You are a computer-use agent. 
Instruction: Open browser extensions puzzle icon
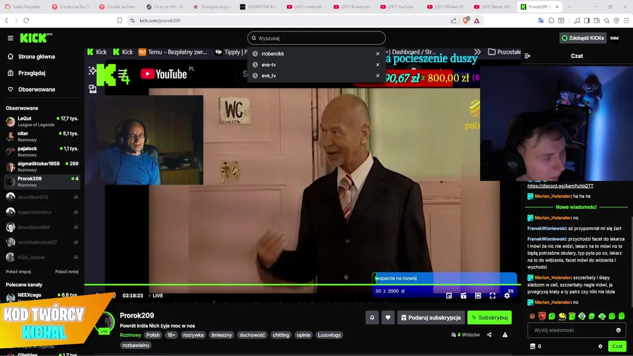click(x=551, y=20)
